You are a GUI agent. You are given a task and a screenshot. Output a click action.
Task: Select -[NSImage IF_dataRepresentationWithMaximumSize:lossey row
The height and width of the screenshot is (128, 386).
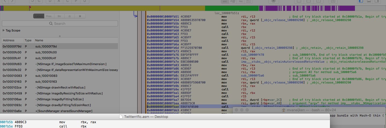click(x=60, y=70)
